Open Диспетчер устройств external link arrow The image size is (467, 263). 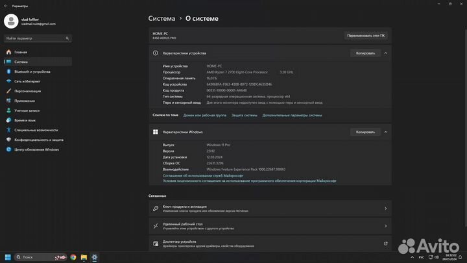pos(386,244)
